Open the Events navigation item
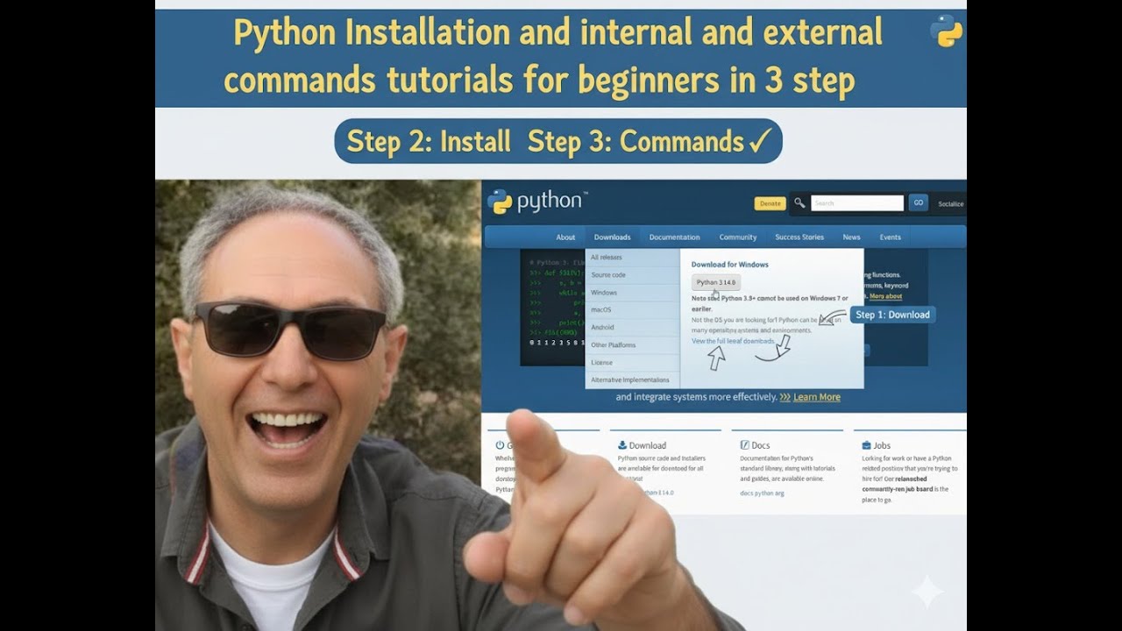This screenshot has height=631, width=1122. 890,238
